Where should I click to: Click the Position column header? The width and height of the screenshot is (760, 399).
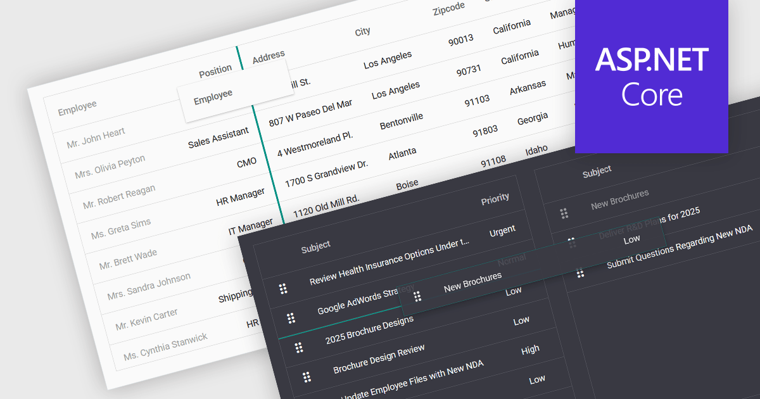pos(215,71)
